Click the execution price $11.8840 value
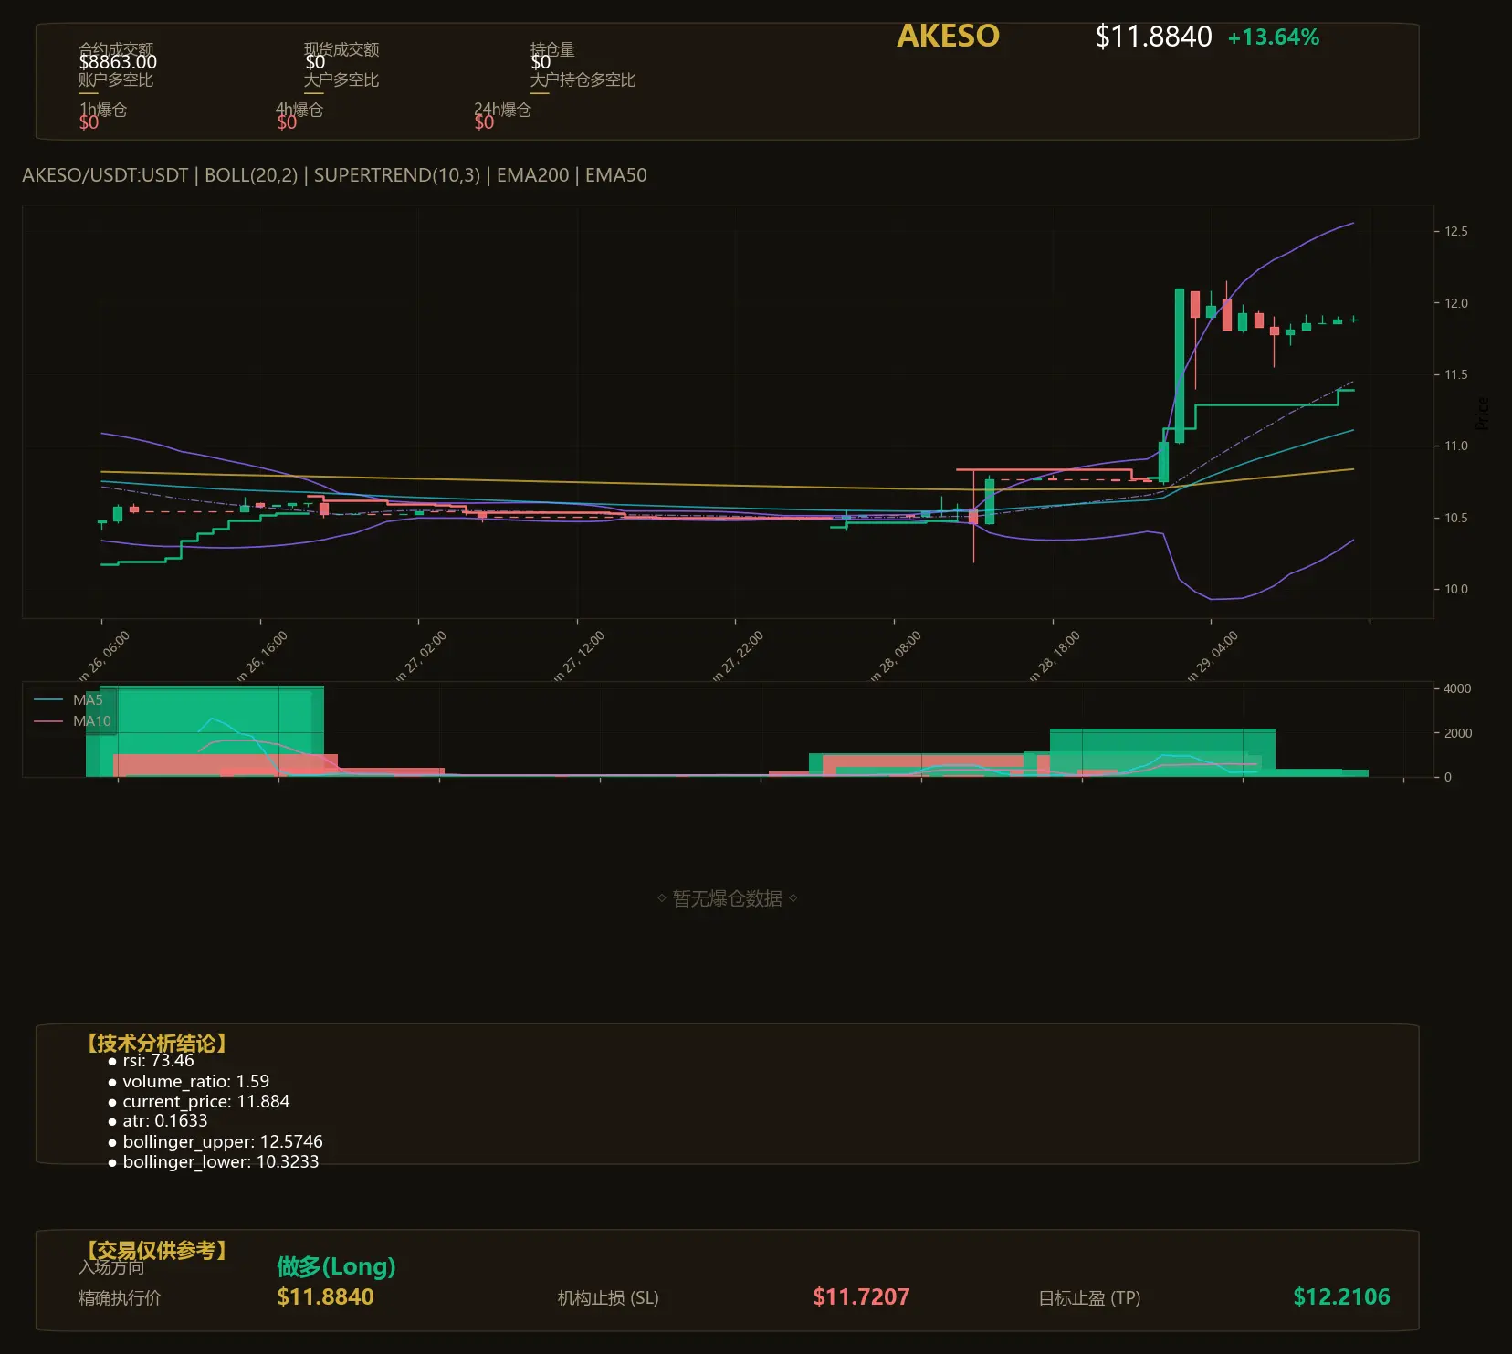The height and width of the screenshot is (1354, 1512). pyautogui.click(x=326, y=1297)
